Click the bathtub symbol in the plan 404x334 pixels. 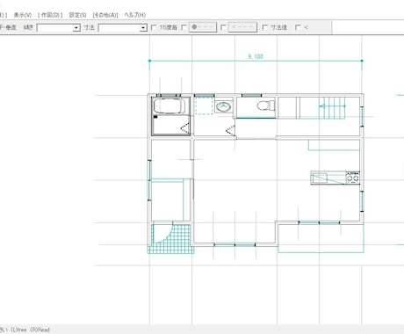point(170,106)
